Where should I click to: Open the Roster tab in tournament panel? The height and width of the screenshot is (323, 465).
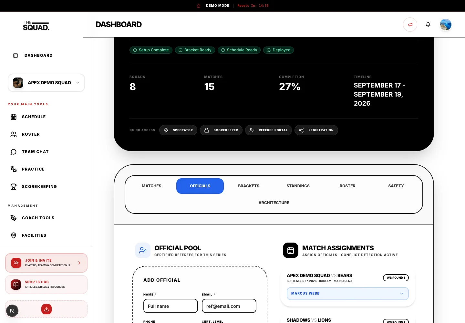(347, 186)
